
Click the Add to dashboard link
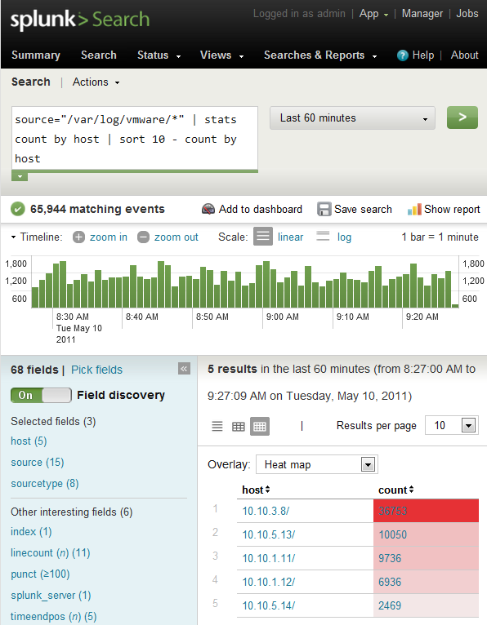pyautogui.click(x=252, y=209)
